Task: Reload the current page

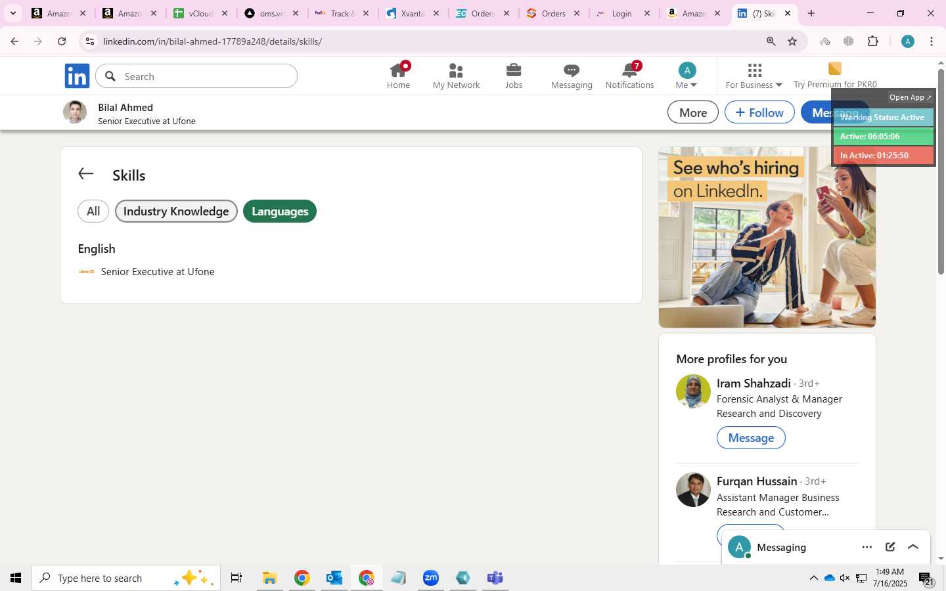Action: pos(62,41)
